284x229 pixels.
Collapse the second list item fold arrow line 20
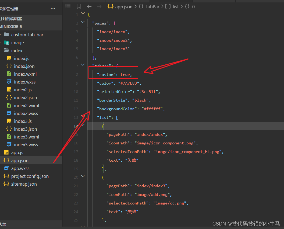pyautogui.click(x=83, y=176)
